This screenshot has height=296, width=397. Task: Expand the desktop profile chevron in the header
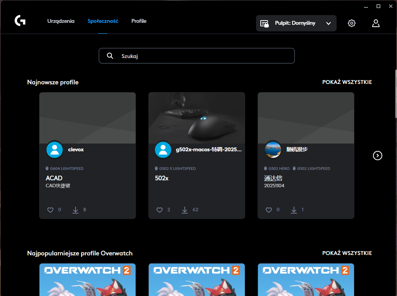click(328, 23)
